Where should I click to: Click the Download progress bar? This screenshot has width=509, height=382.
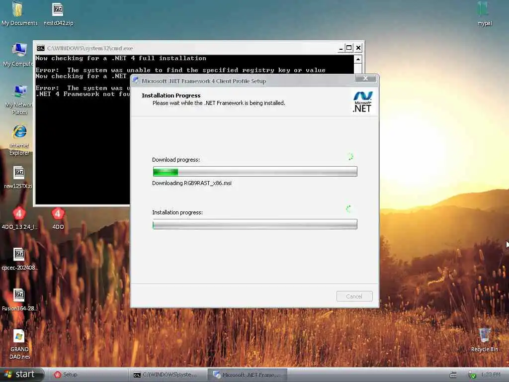(255, 171)
